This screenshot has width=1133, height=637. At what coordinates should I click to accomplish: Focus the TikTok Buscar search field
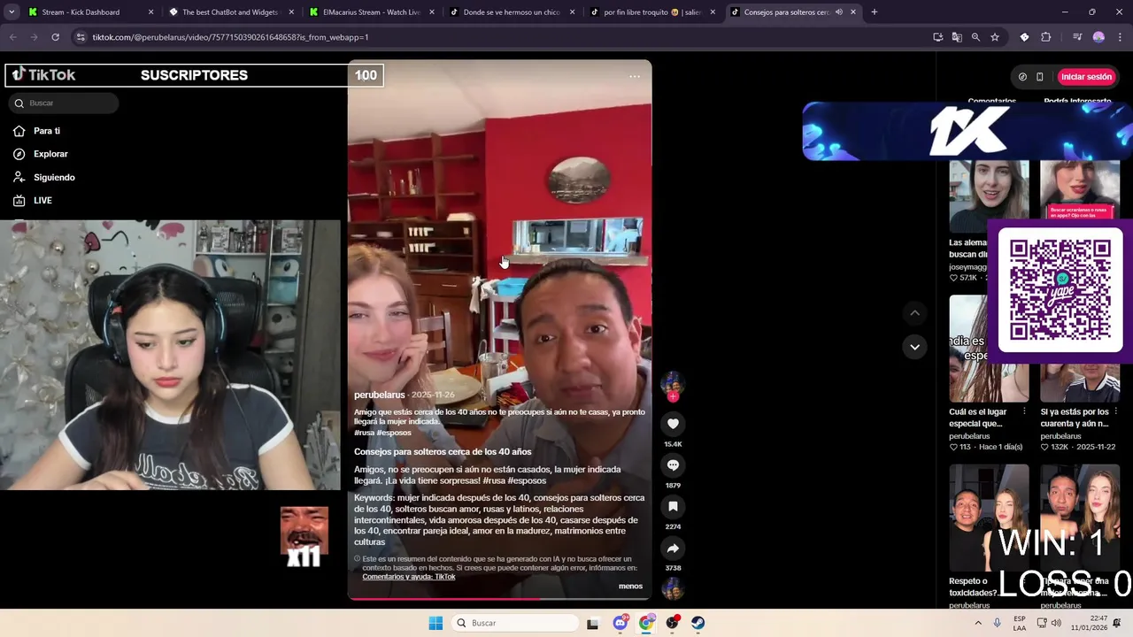(x=66, y=103)
